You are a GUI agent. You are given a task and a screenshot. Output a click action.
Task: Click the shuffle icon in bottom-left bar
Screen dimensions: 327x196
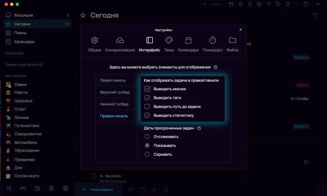(9, 188)
